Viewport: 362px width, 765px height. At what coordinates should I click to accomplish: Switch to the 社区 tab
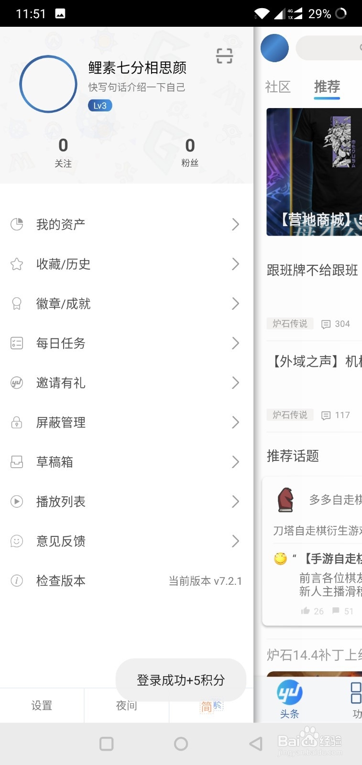click(x=278, y=87)
